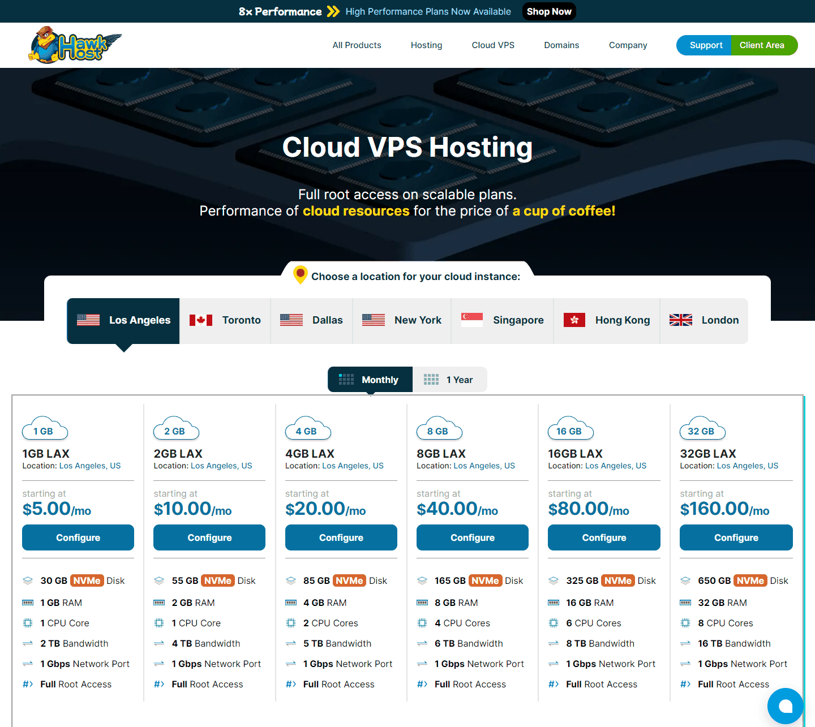Click the Hong Kong flag icon
This screenshot has width=815, height=727.
pos(574,320)
